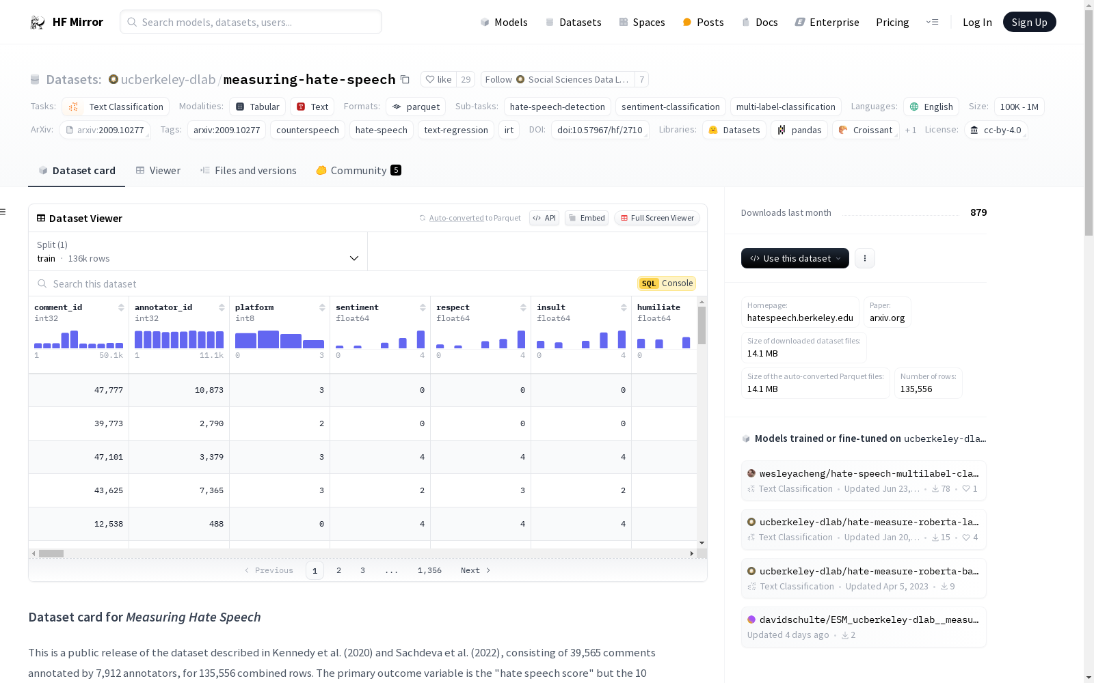
Task: Open the arxiv:2009.10277 ArXiv tag
Action: click(x=105, y=130)
